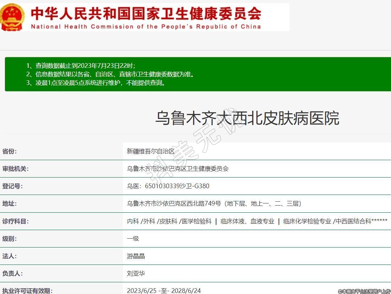Viewport: 391px width, 294px height.
Task: Click the second notice about provincial data
Action: click(x=110, y=74)
